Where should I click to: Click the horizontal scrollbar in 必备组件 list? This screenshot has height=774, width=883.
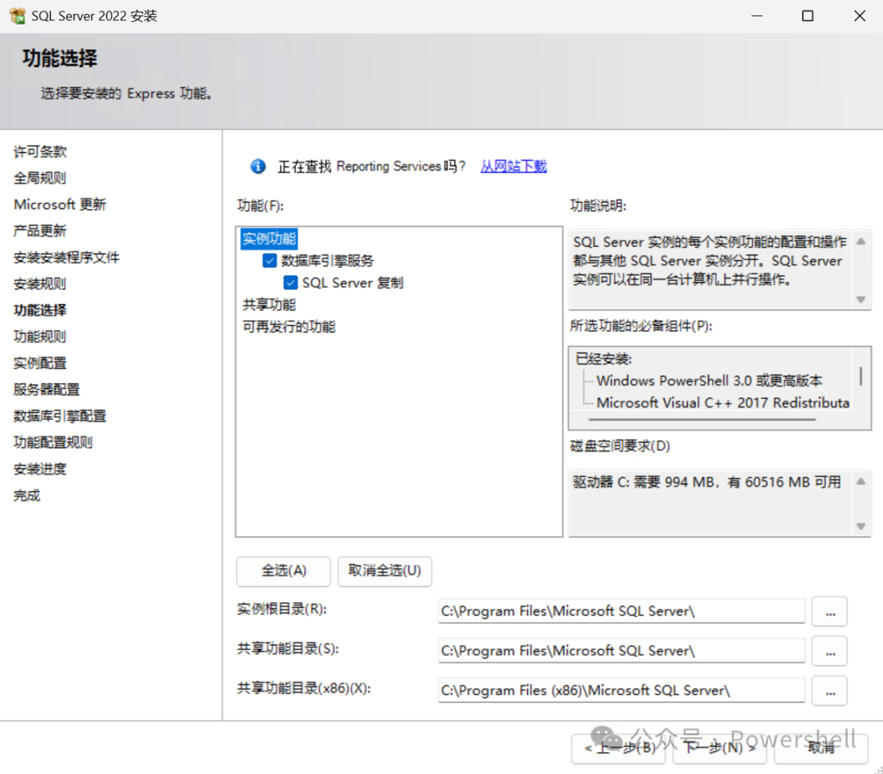click(701, 419)
